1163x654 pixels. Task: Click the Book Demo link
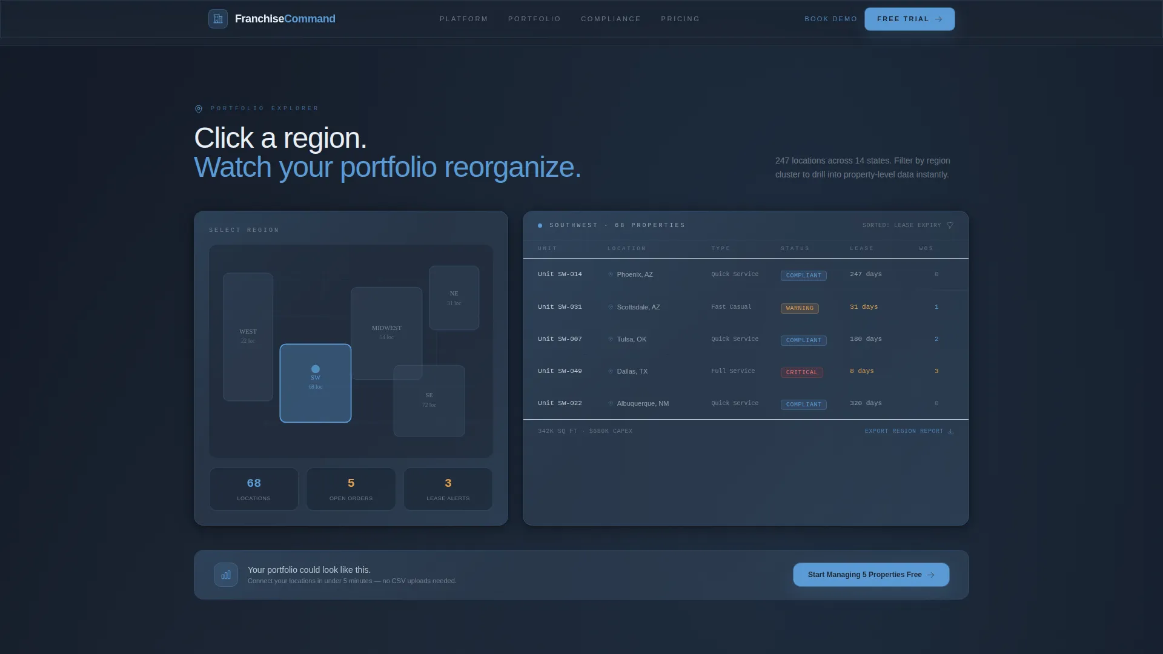pos(831,19)
